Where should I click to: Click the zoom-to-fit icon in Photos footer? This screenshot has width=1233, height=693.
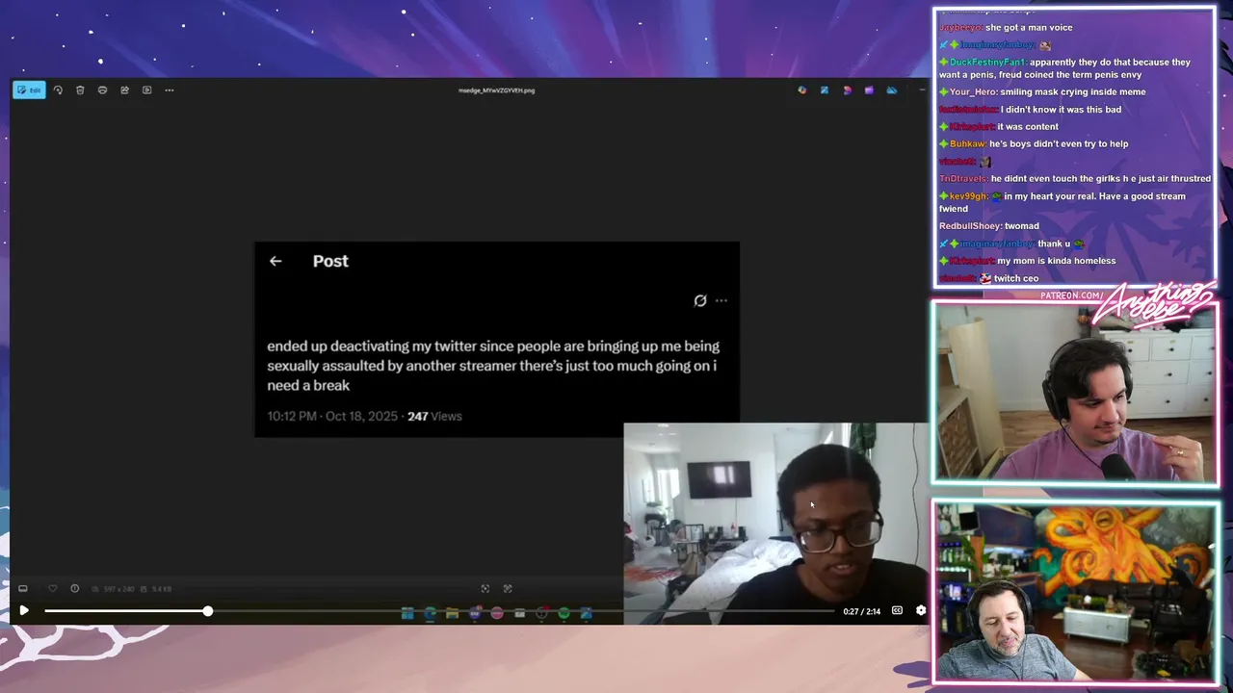click(485, 588)
